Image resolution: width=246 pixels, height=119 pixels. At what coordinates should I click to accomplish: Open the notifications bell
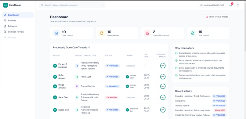(x=230, y=5)
